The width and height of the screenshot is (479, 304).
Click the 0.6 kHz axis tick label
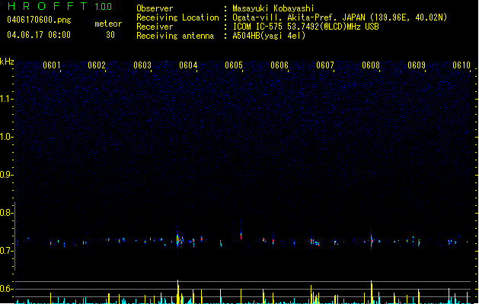tap(6, 289)
